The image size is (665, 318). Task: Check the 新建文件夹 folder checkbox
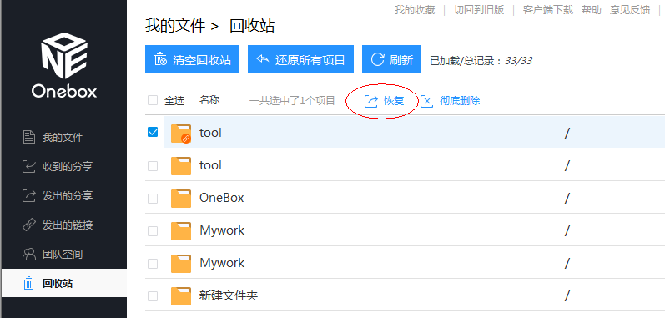(153, 296)
